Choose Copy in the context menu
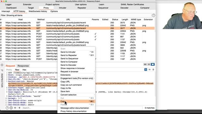 click(76, 101)
